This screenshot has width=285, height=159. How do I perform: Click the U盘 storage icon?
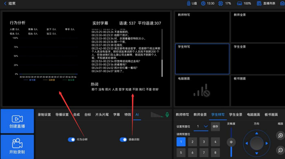pos(189,3)
